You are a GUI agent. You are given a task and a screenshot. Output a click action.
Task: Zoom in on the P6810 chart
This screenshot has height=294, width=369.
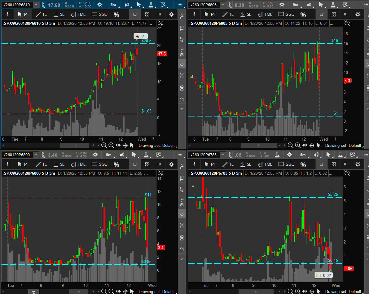coord(111,145)
